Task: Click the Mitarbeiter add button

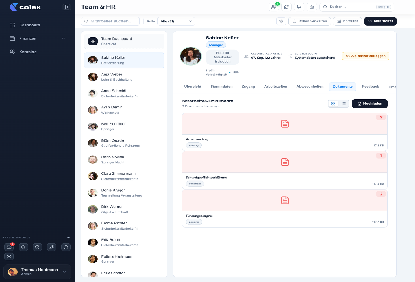Action: pos(380,21)
